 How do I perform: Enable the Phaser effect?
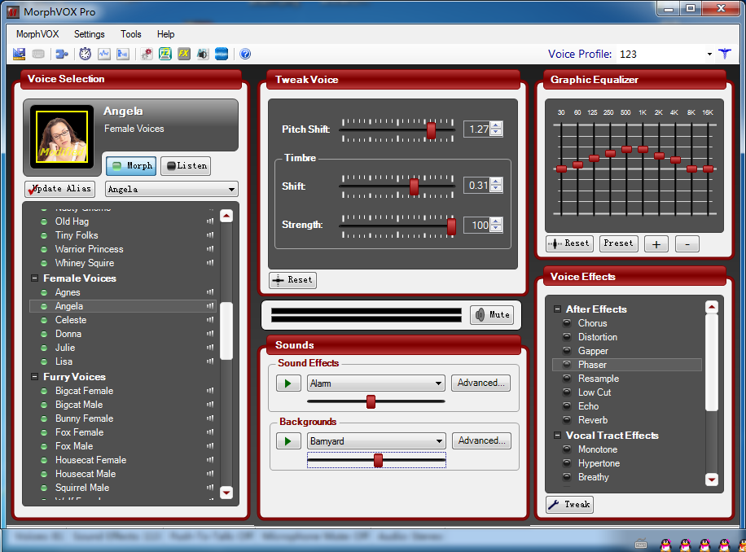tap(567, 364)
